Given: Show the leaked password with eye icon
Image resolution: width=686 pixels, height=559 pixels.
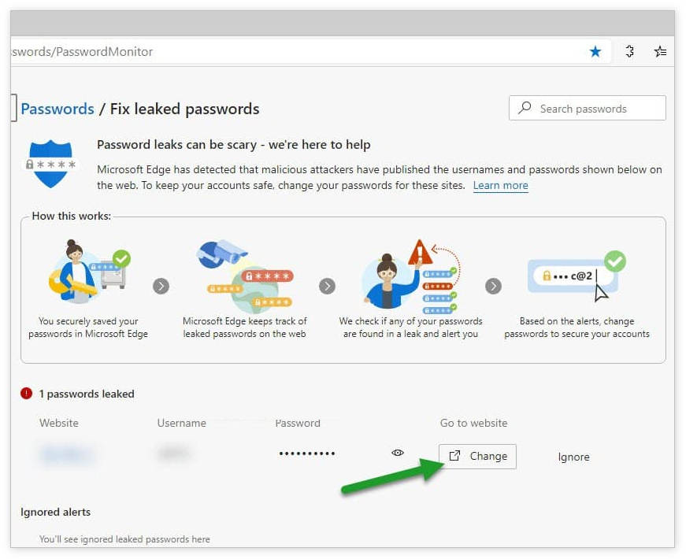Looking at the screenshot, I should 398,453.
